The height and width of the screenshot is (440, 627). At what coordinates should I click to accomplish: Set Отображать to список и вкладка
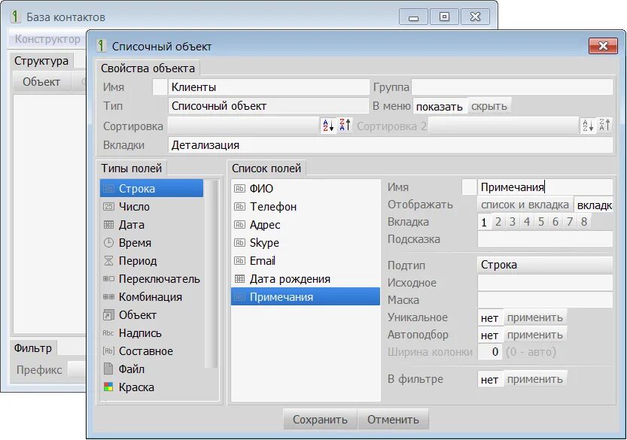[525, 205]
